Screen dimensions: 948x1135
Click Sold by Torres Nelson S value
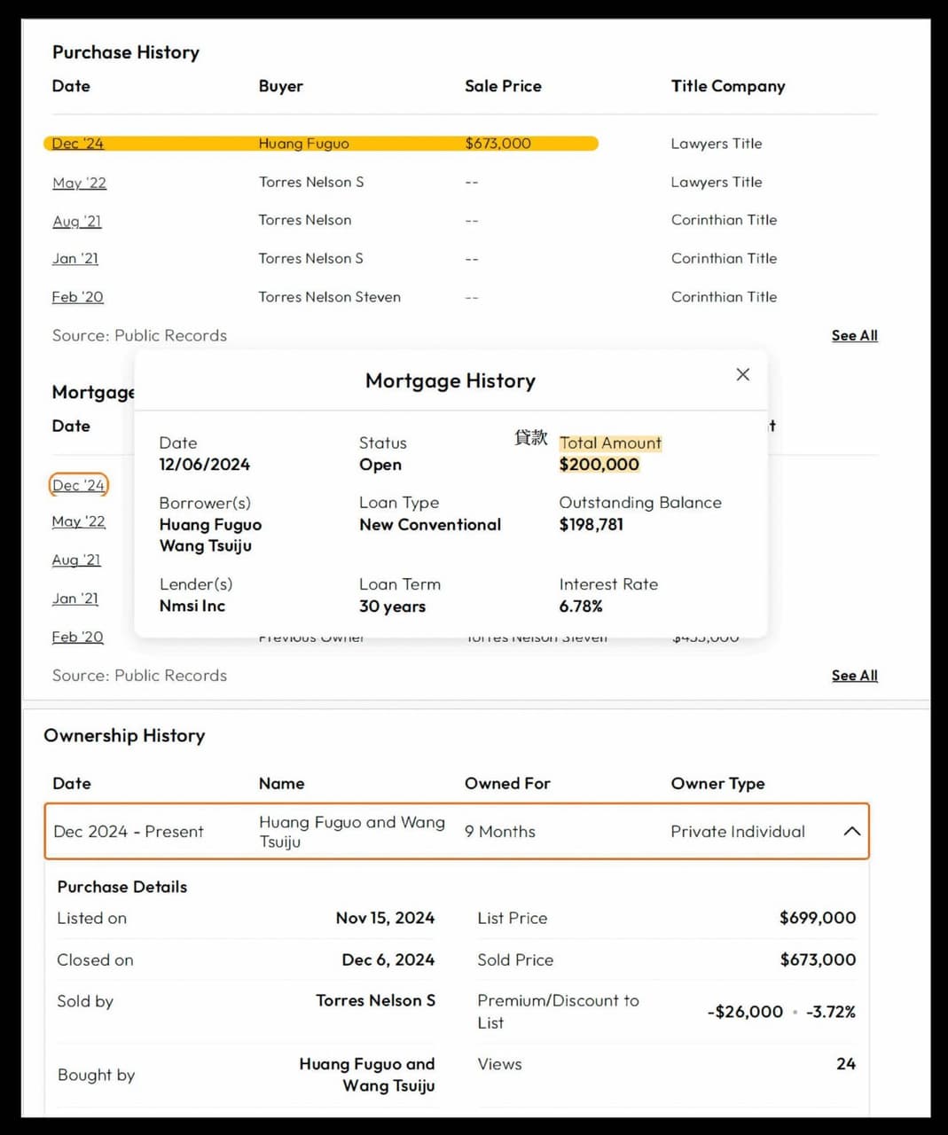tap(375, 1000)
